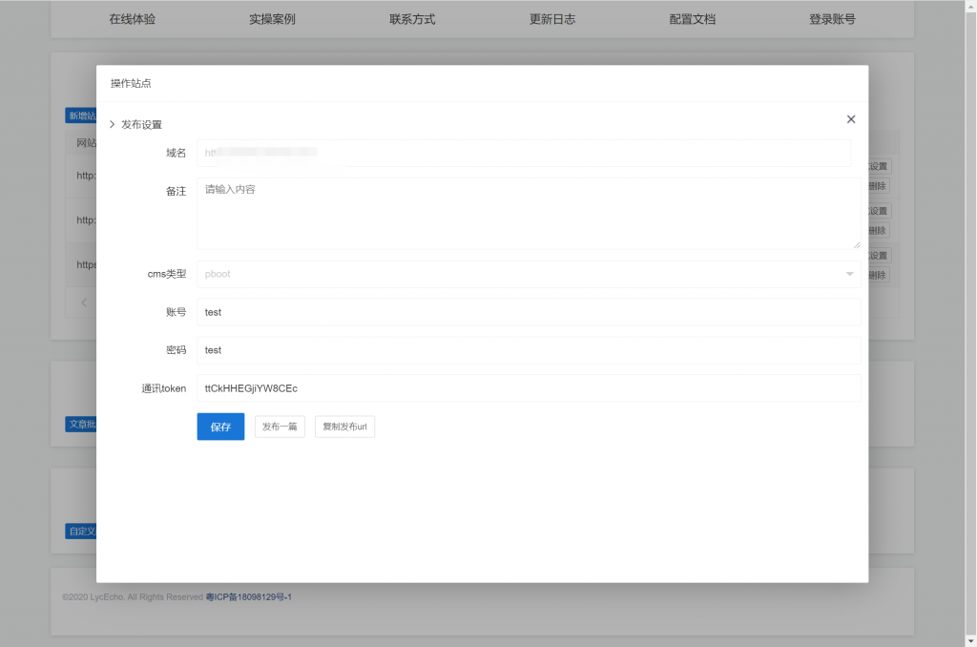Open the 在线体验 navigation item
The height and width of the screenshot is (647, 977).
click(x=133, y=19)
